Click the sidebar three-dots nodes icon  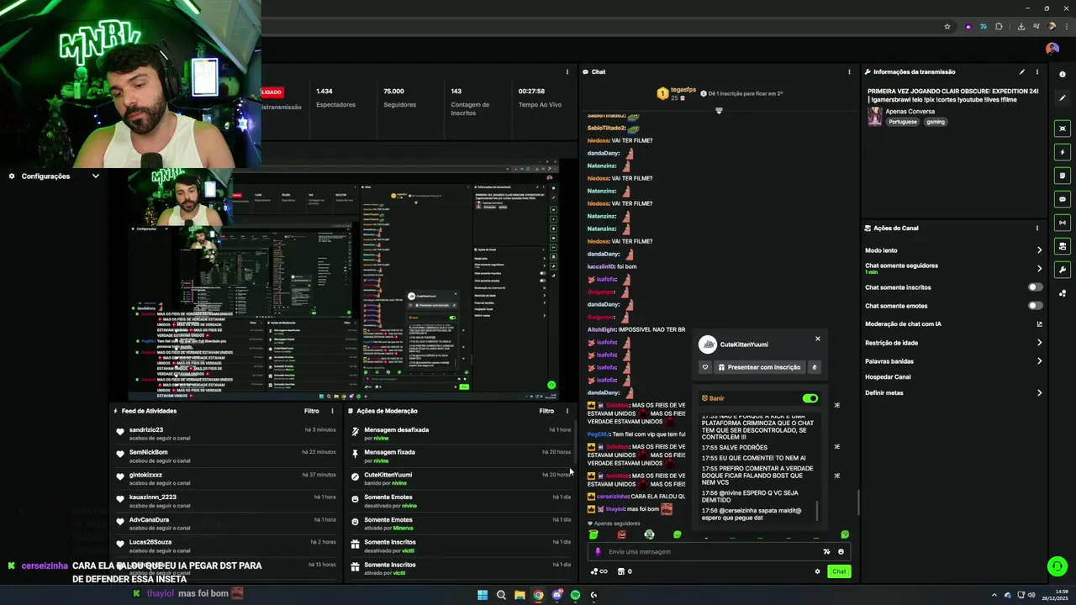tap(1063, 293)
